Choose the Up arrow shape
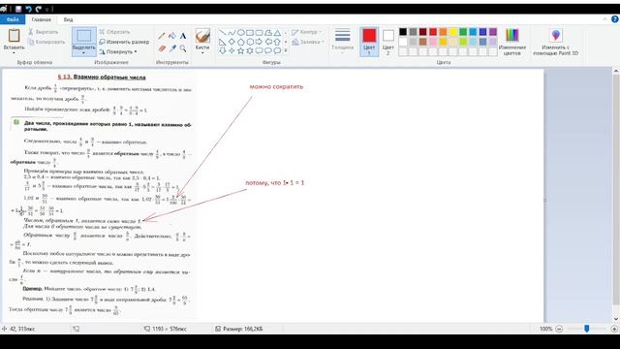620x349 pixels. tap(277, 42)
